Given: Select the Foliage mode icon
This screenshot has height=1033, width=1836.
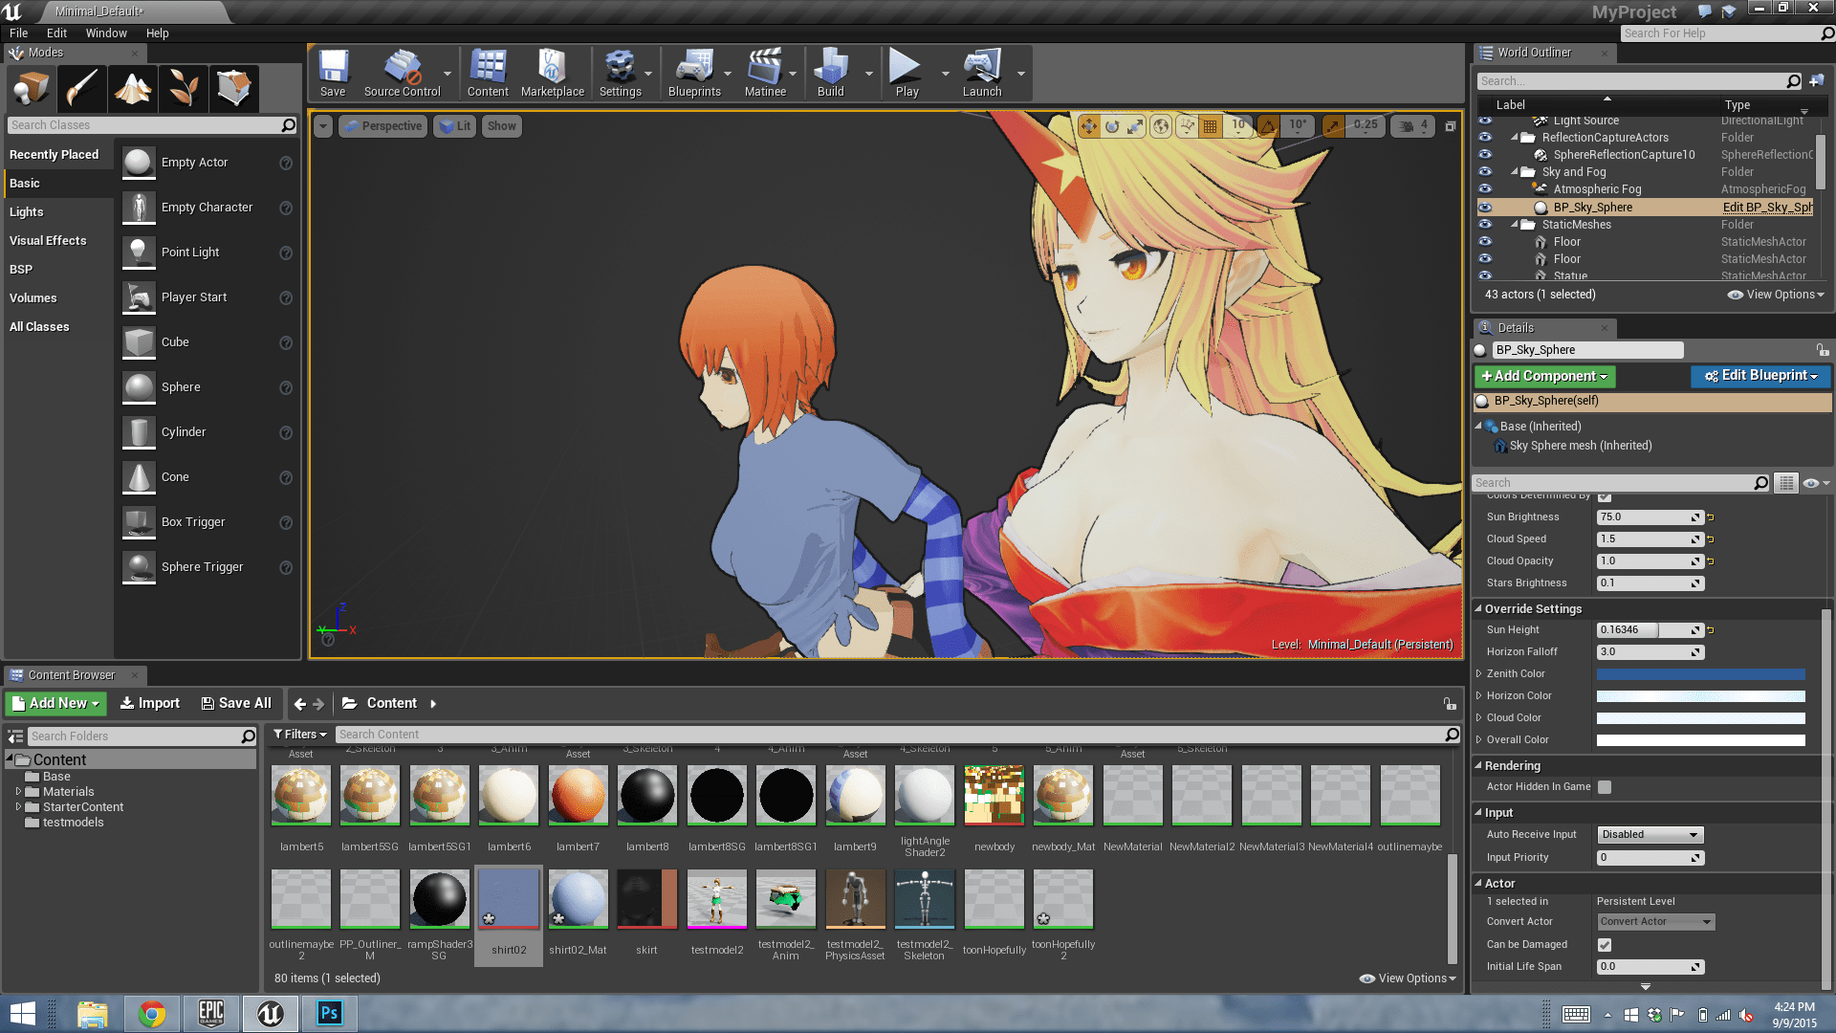Looking at the screenshot, I should 184,89.
